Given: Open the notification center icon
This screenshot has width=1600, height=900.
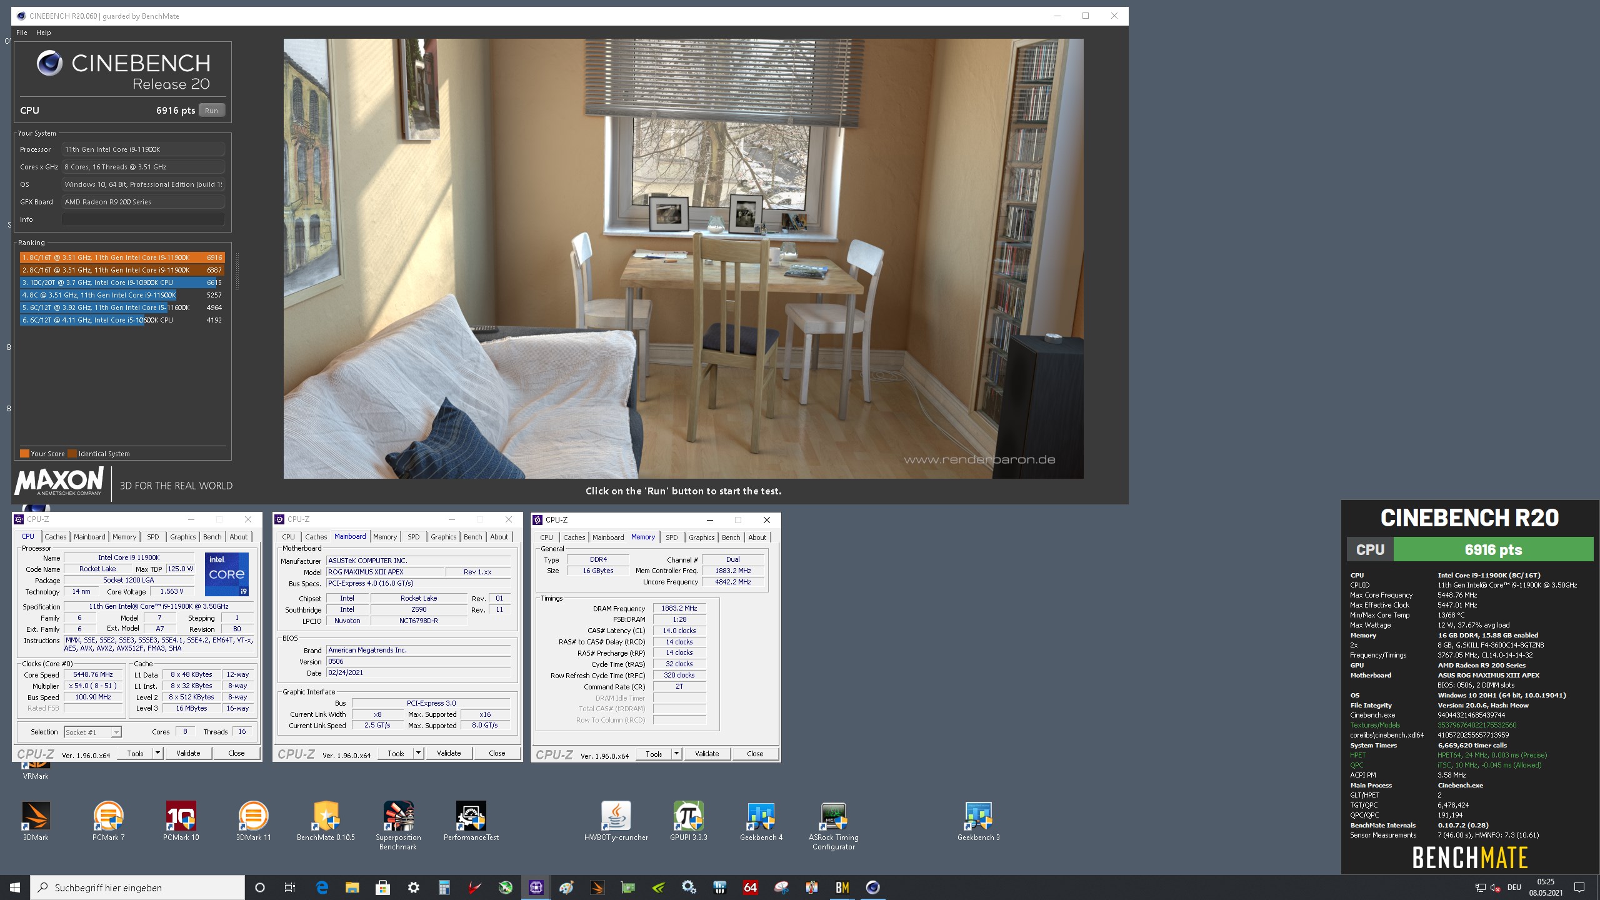Looking at the screenshot, I should (1579, 887).
